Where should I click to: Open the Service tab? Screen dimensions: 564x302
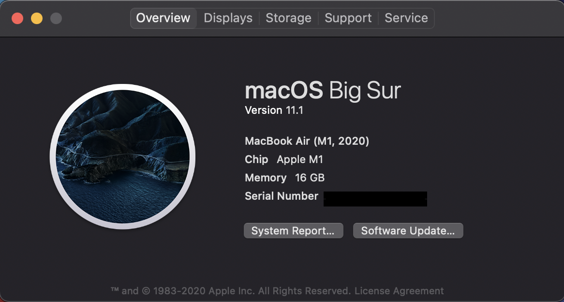tap(406, 18)
